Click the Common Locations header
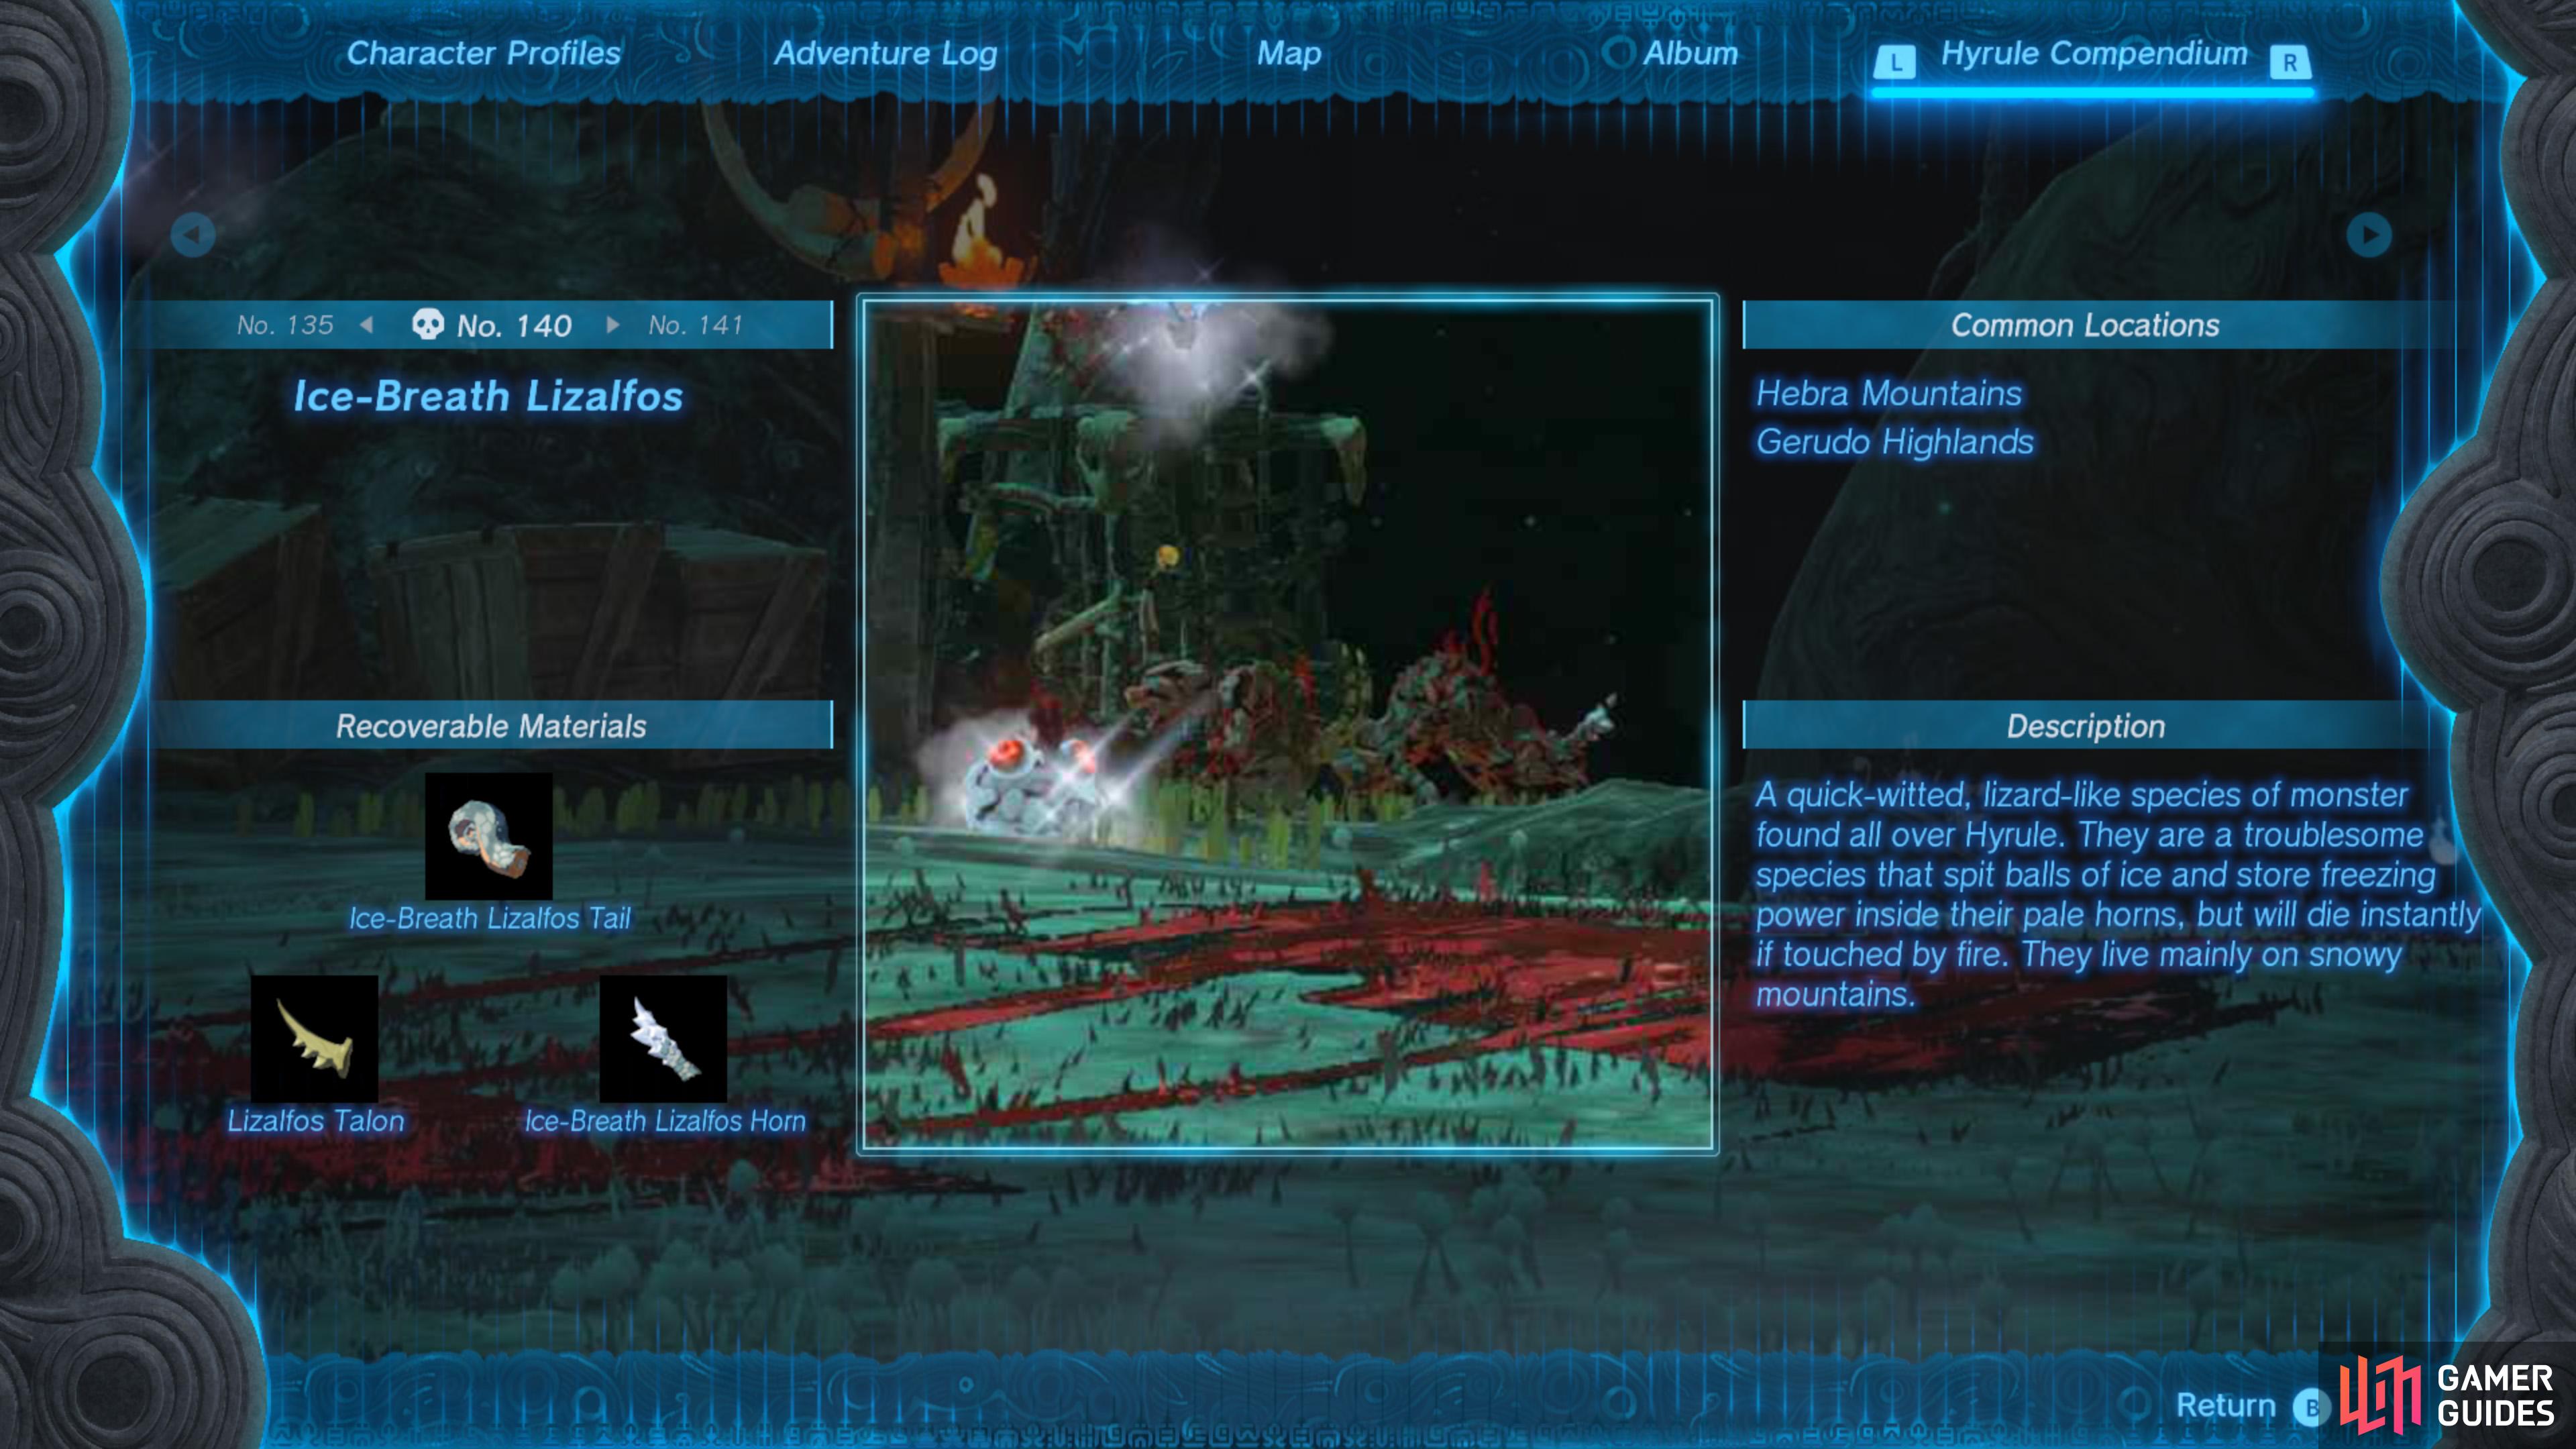This screenshot has width=2576, height=1449. (2085, 325)
